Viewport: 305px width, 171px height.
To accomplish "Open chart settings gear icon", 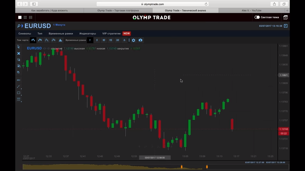I will click(134, 40).
